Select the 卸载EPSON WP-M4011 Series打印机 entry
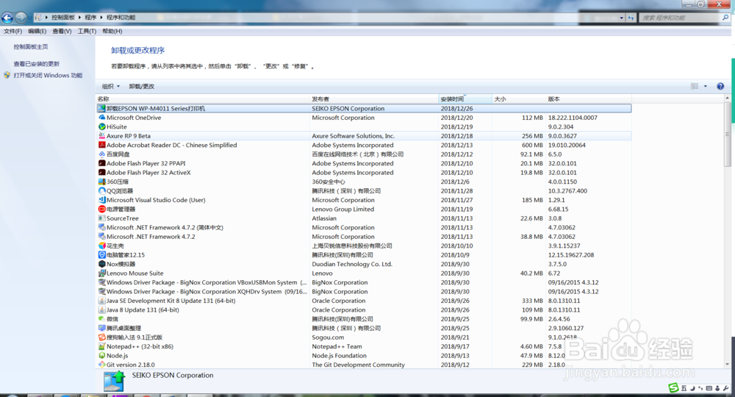Image resolution: width=735 pixels, height=397 pixels. [x=364, y=108]
